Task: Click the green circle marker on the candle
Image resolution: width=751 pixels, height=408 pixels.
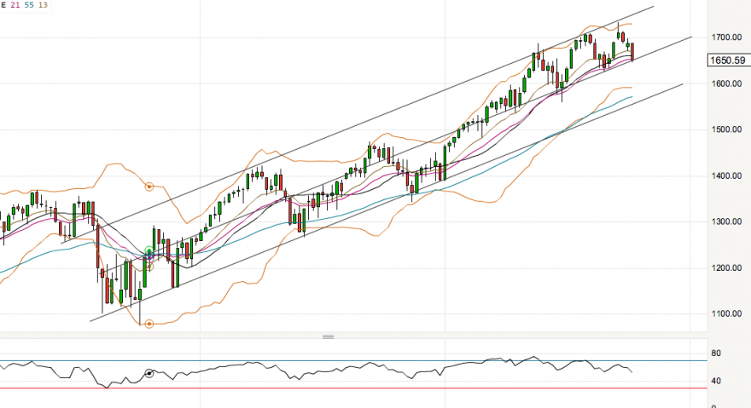Action: click(x=149, y=251)
